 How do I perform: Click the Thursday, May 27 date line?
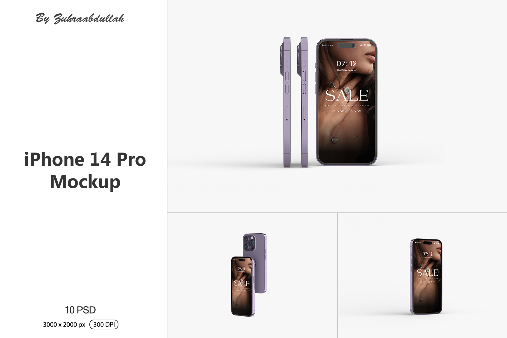click(x=347, y=70)
